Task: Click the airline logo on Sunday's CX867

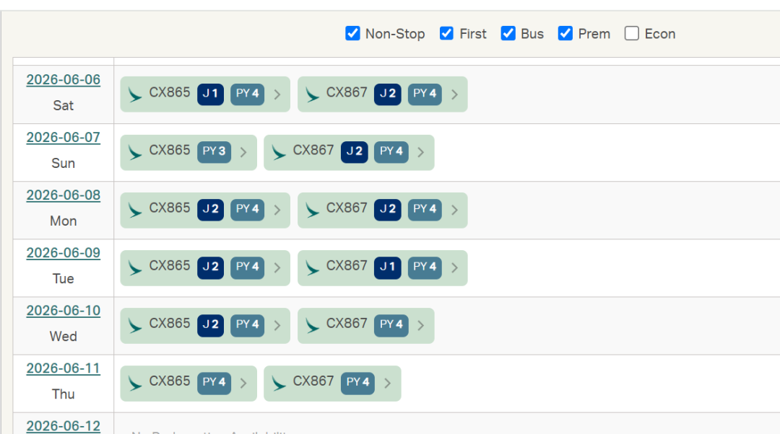Action: tap(279, 152)
